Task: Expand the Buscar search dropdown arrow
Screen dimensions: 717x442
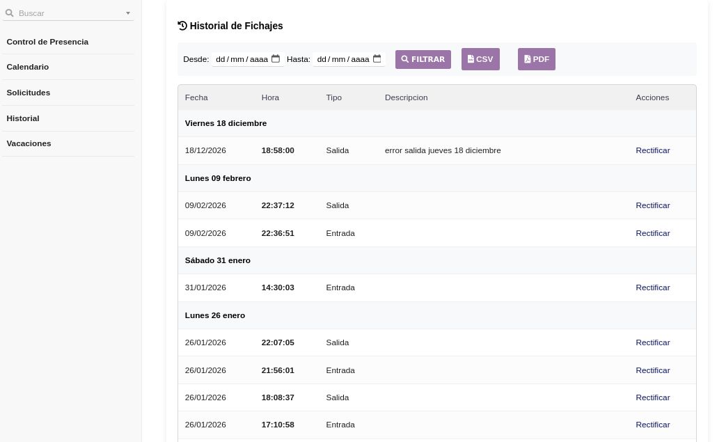Action: pyautogui.click(x=128, y=13)
